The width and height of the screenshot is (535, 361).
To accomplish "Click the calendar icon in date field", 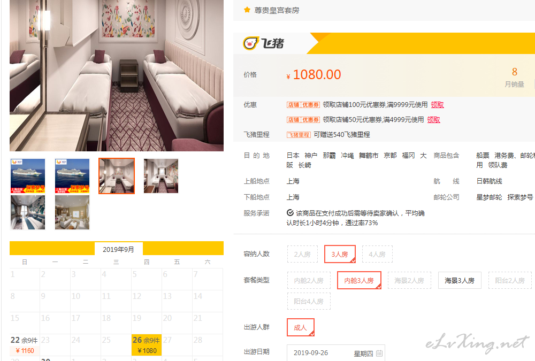I will pyautogui.click(x=379, y=354).
